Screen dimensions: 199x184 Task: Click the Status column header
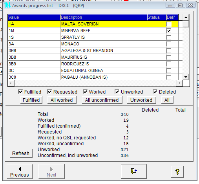tap(157, 17)
